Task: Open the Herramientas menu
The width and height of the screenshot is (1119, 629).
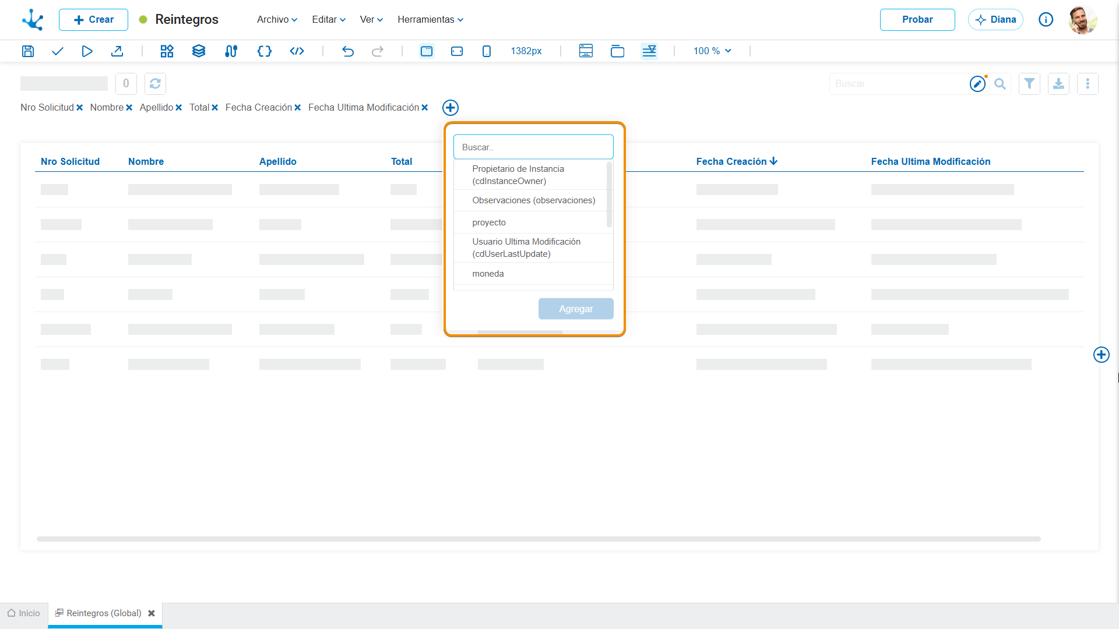Action: point(431,20)
